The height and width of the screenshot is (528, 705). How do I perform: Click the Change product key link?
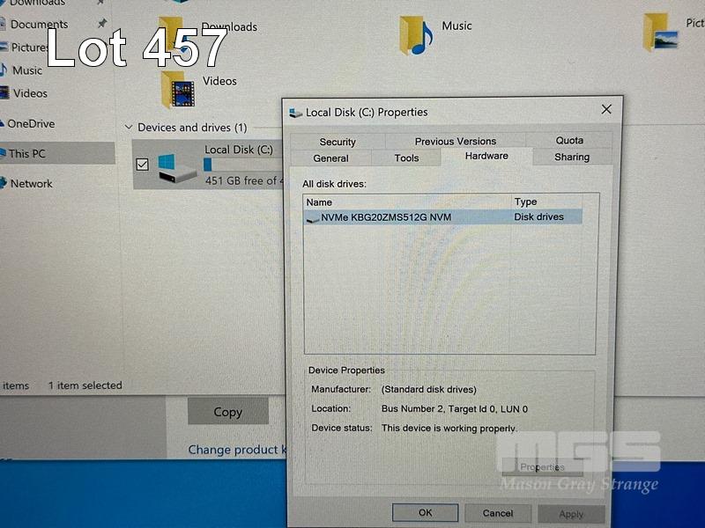coord(238,450)
